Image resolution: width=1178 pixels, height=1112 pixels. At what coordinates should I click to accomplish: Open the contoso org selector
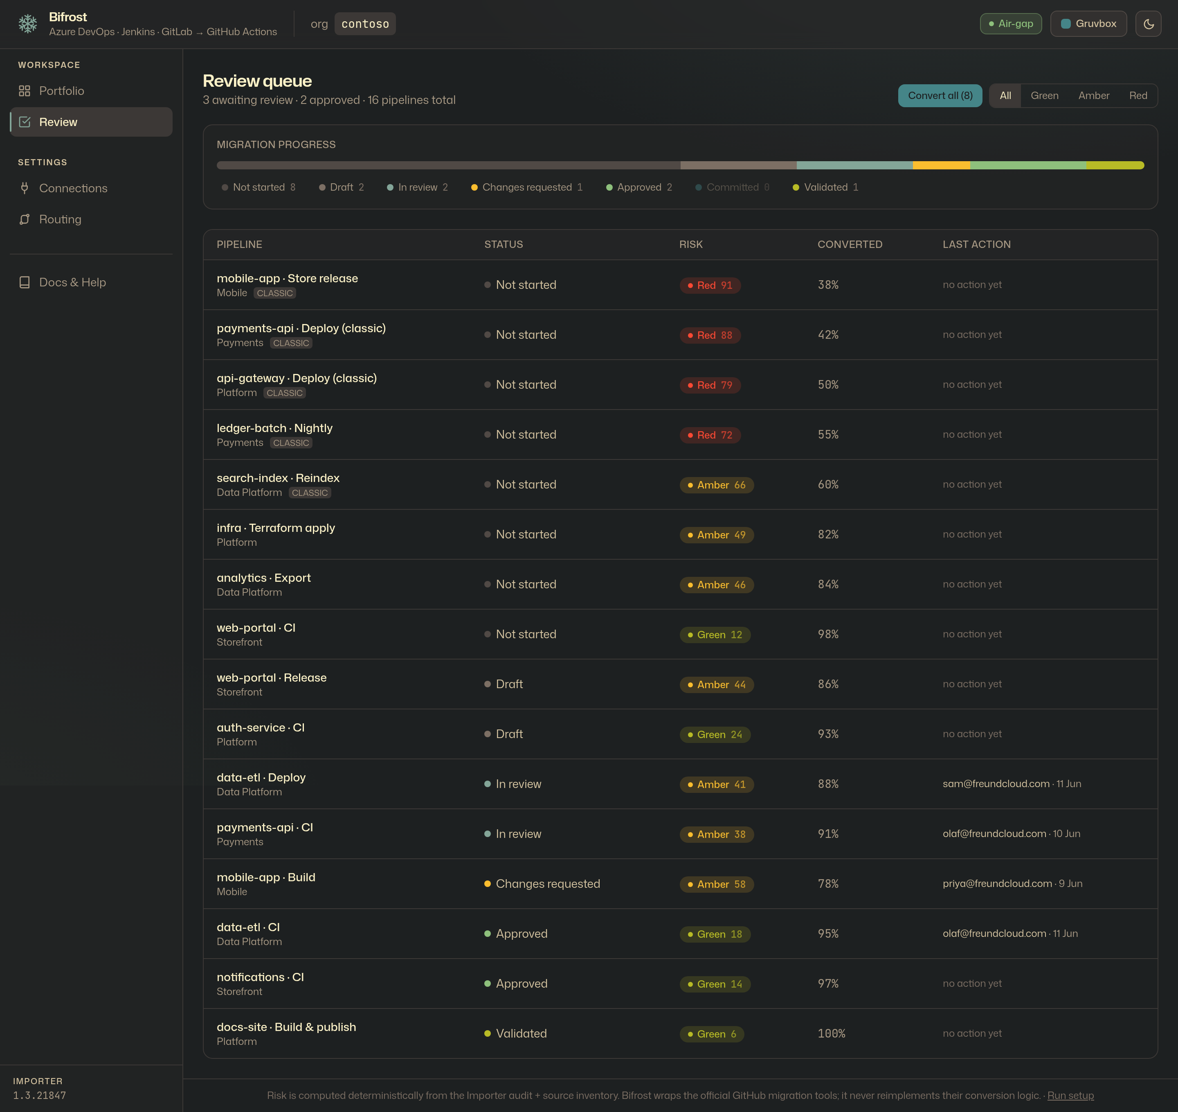pyautogui.click(x=365, y=24)
